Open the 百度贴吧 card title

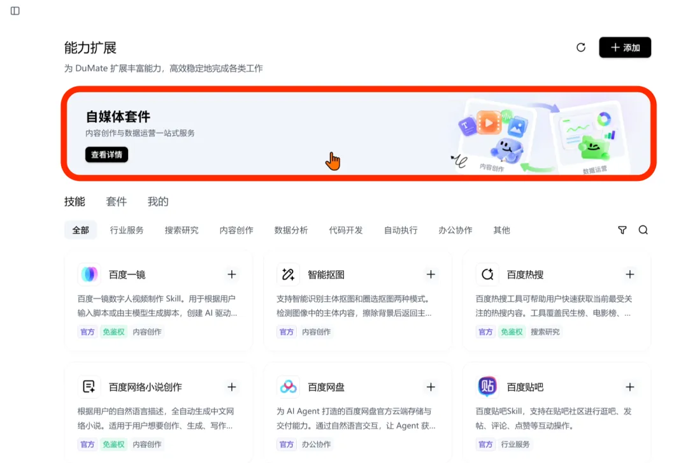(x=525, y=387)
